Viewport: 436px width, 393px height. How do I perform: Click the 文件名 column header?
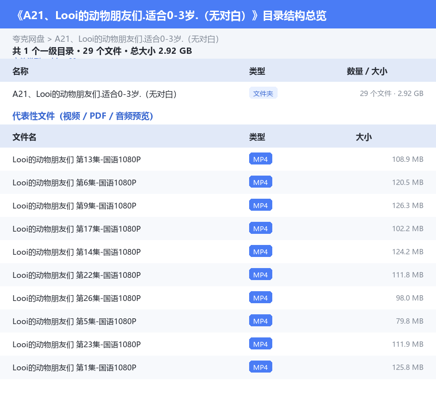(24, 137)
